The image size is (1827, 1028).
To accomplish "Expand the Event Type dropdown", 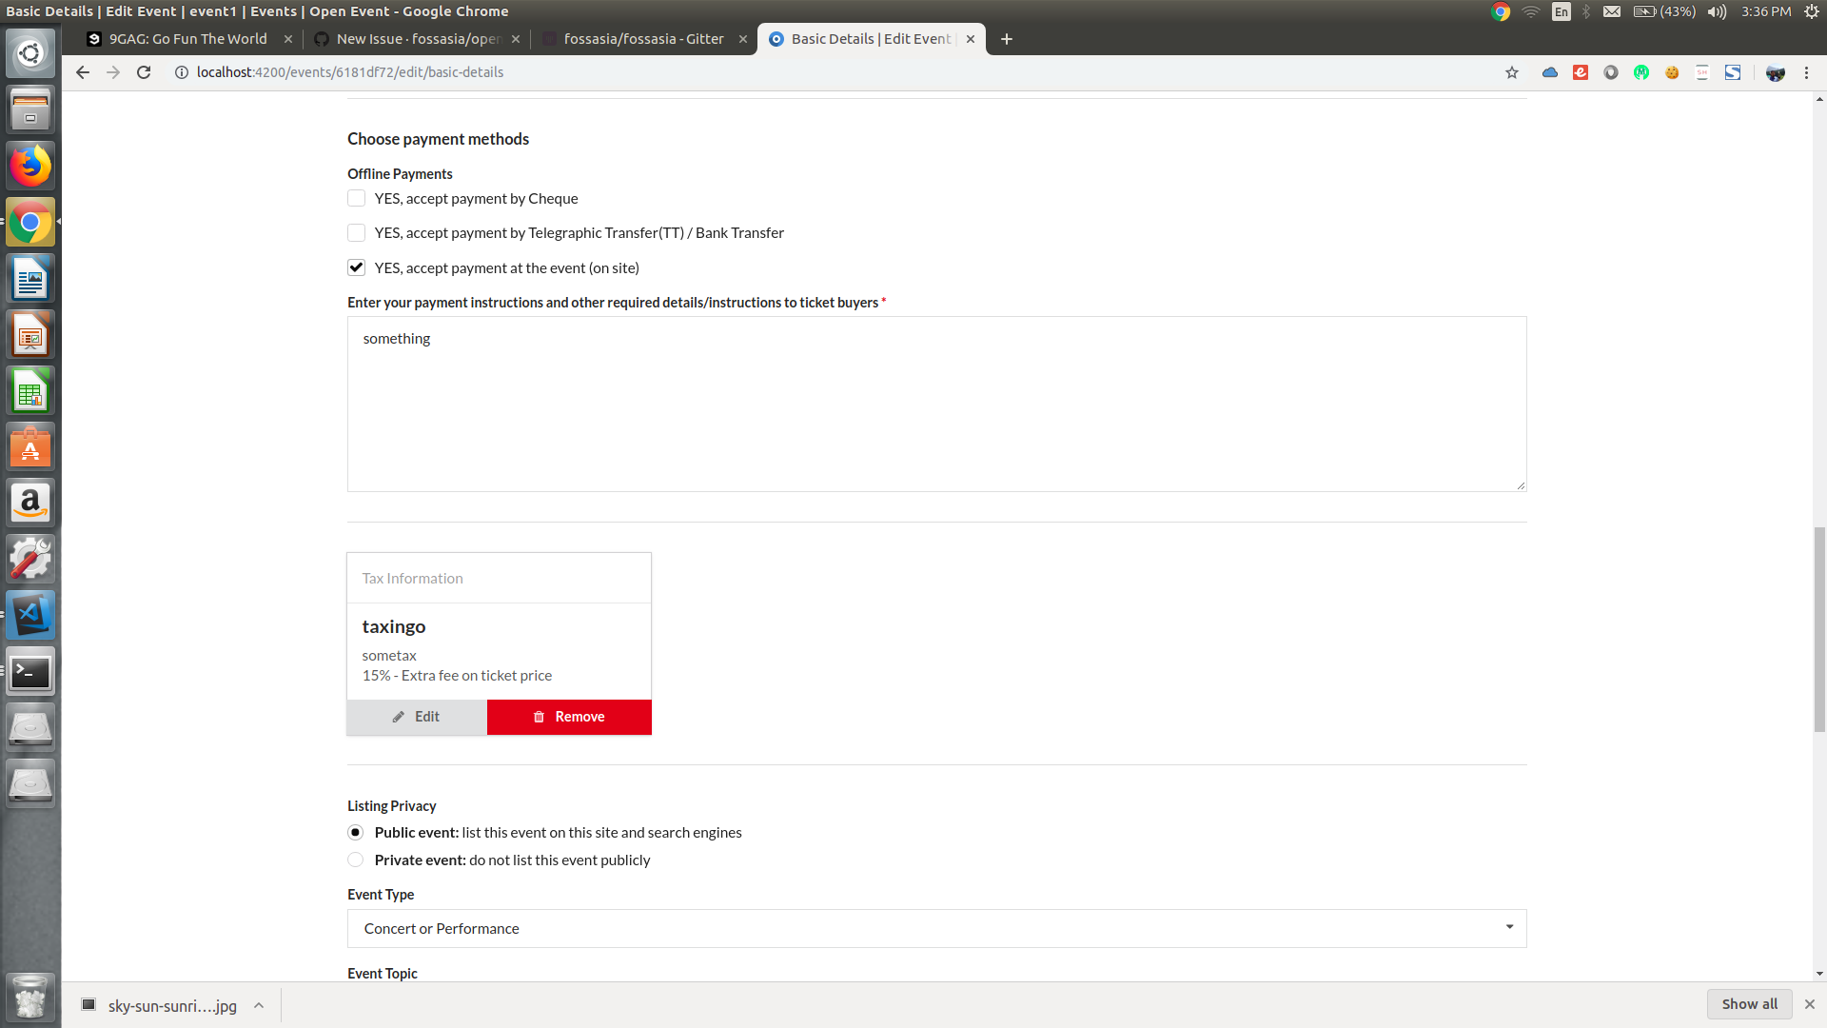I will pyautogui.click(x=936, y=928).
